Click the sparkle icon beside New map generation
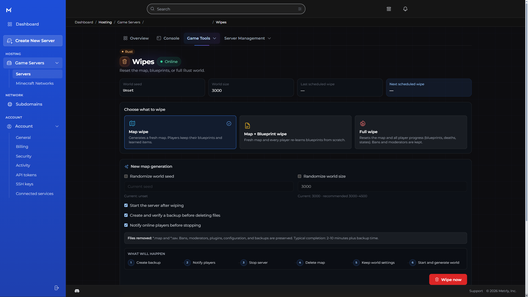This screenshot has width=528, height=297. (127, 167)
